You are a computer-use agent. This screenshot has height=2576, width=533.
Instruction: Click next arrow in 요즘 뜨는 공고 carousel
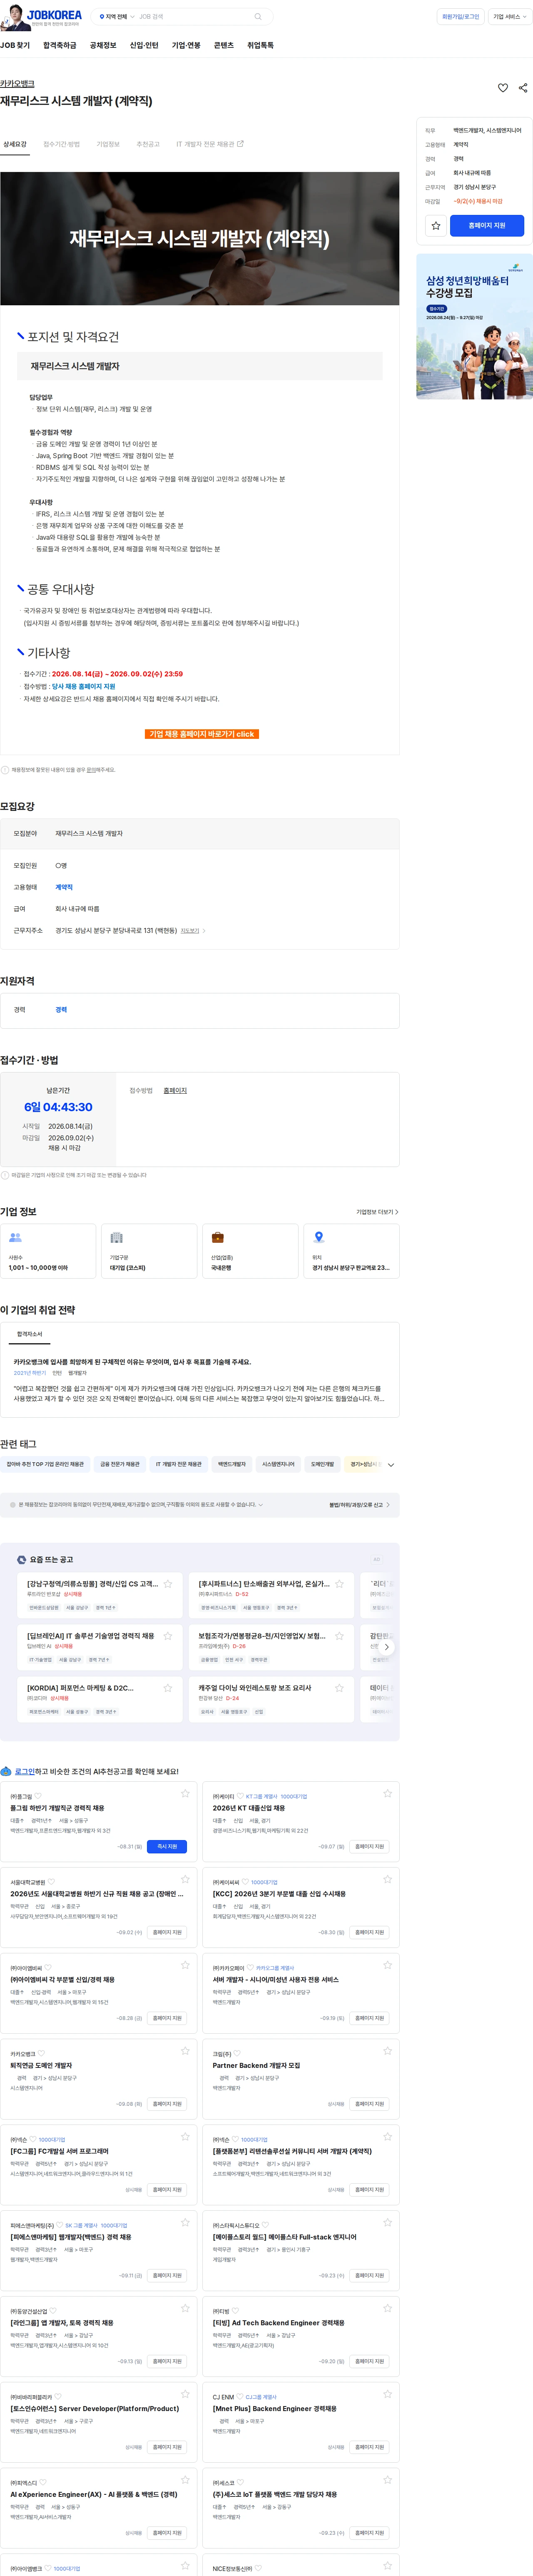point(387,1647)
